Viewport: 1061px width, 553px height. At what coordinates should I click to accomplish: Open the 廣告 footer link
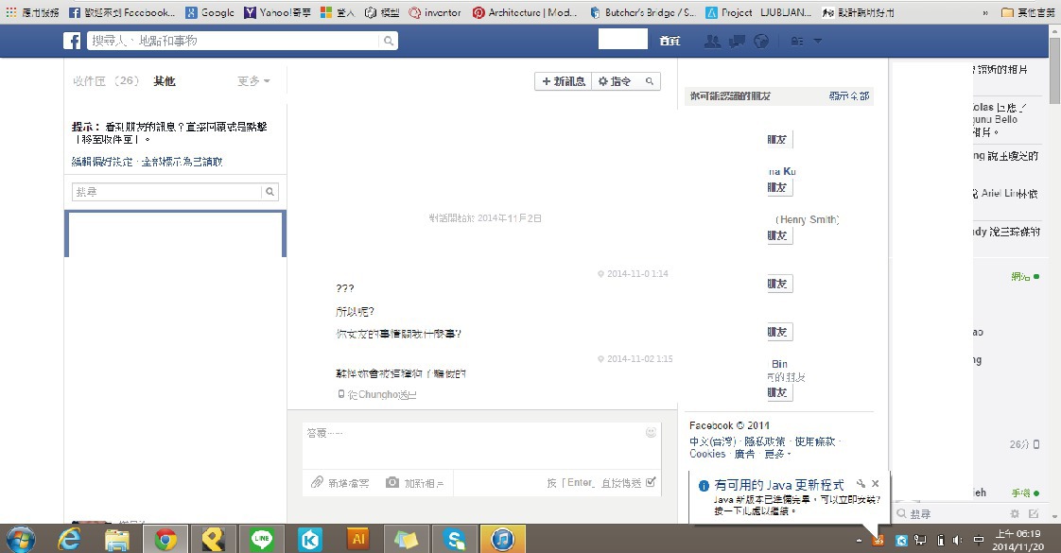point(744,454)
